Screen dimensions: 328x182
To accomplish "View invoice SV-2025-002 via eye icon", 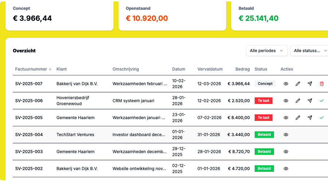I will pos(286,169).
